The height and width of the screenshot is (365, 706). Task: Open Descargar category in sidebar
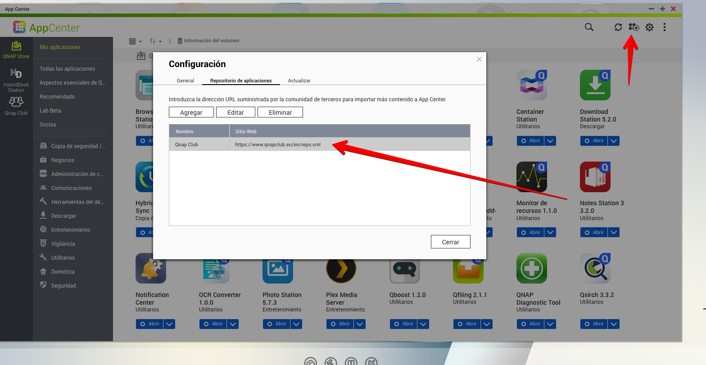click(58, 216)
